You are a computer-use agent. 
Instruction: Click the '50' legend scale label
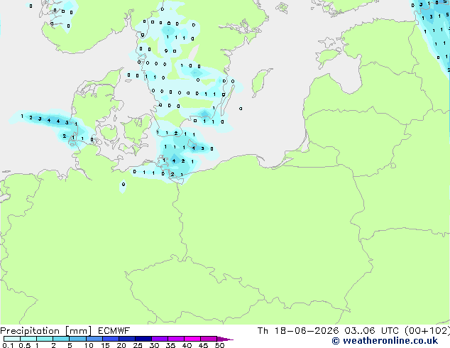(219, 345)
